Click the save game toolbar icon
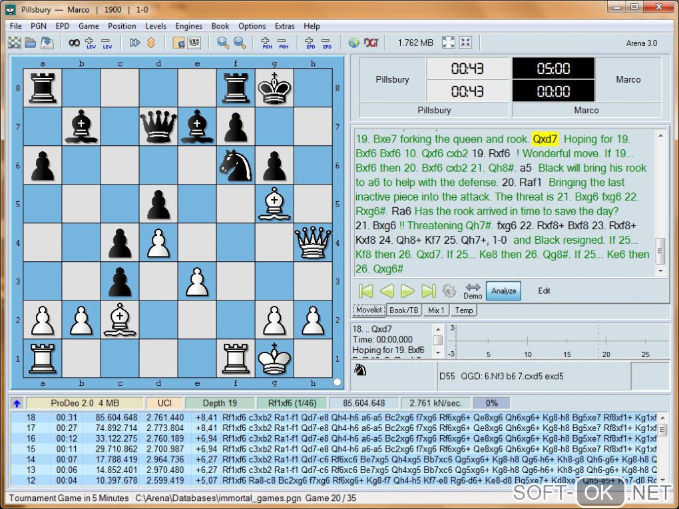The width and height of the screenshot is (679, 509). tap(47, 43)
